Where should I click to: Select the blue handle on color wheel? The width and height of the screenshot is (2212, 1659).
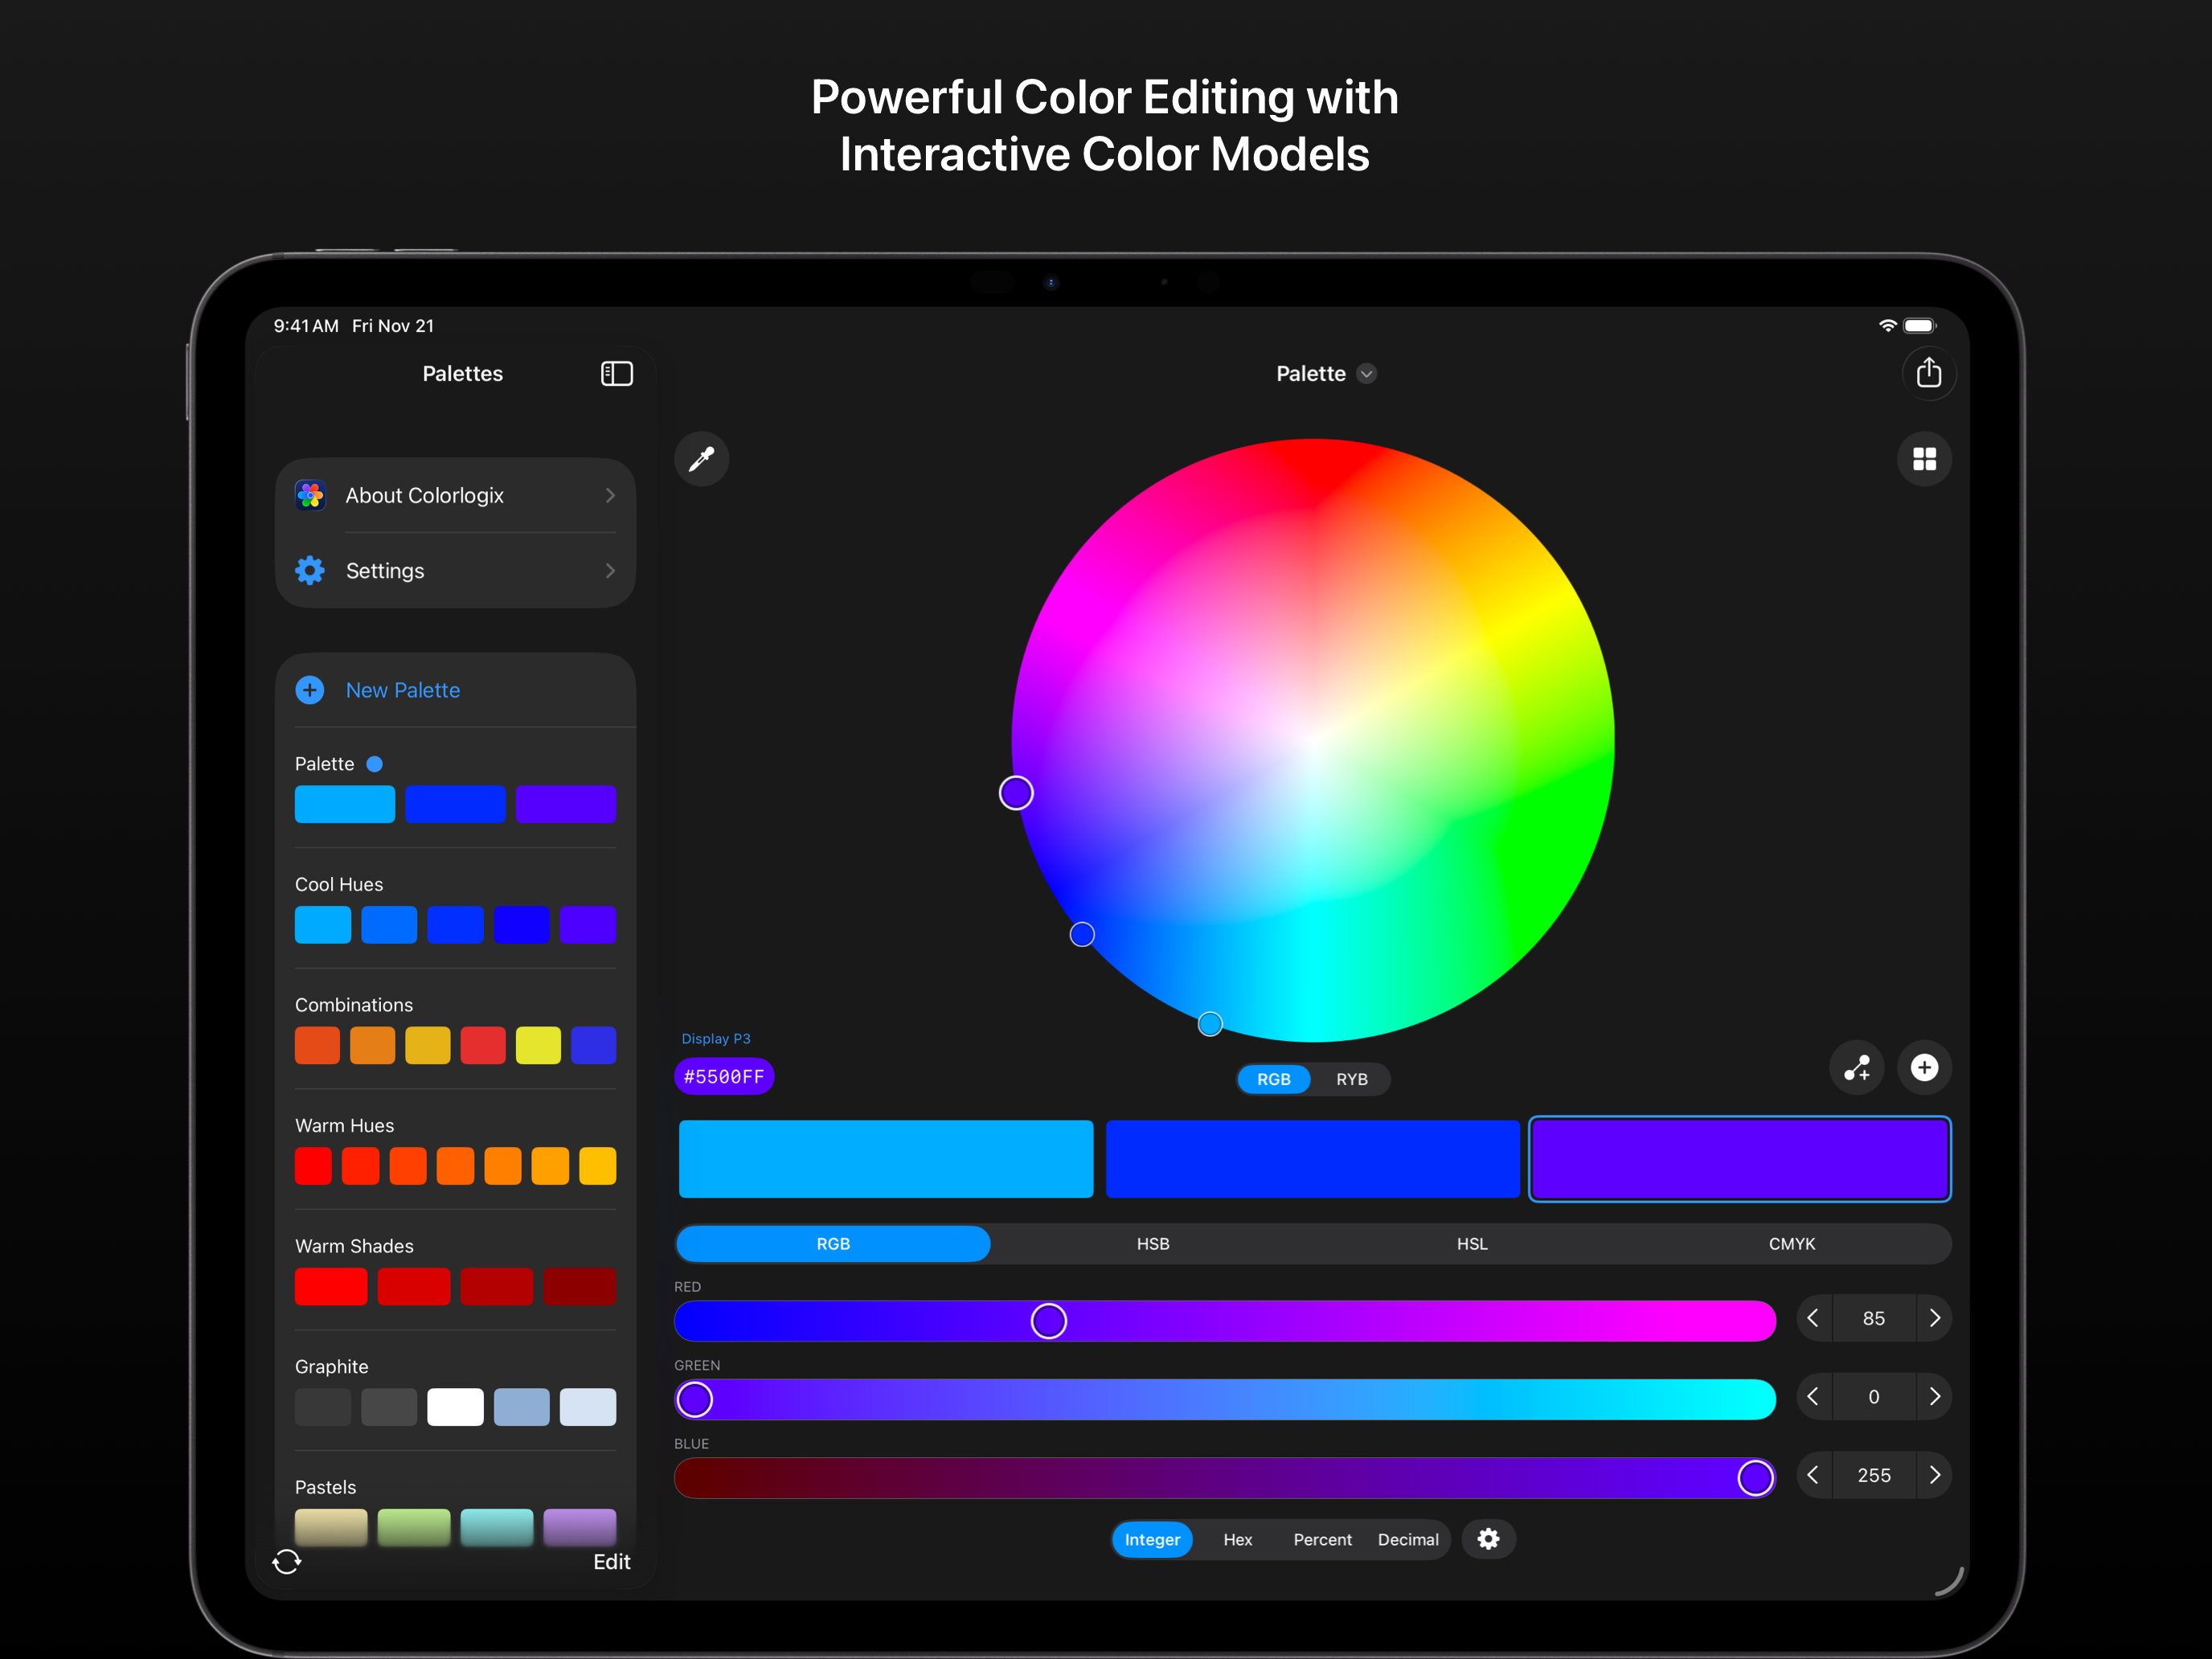(1082, 934)
